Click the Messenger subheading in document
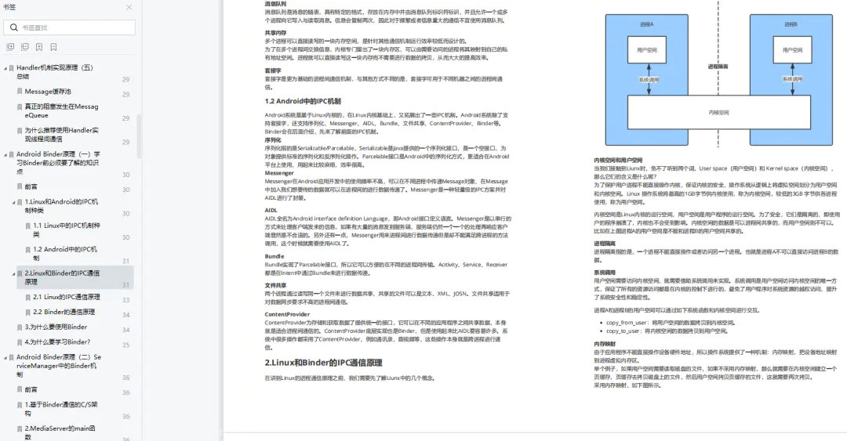 279,173
